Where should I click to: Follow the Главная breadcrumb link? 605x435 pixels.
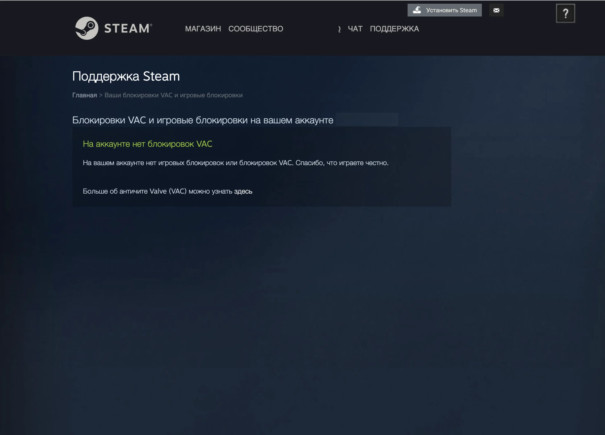tap(85, 95)
